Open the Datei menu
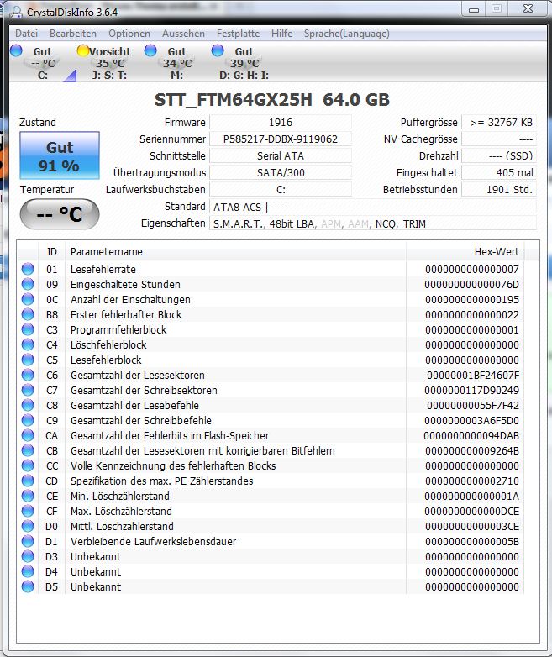552x657 pixels. click(x=26, y=34)
